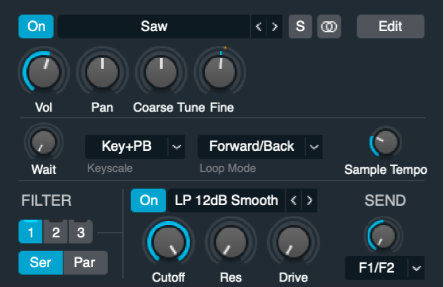Select next filter type arrow
Image resolution: width=444 pixels, height=287 pixels.
click(x=310, y=201)
